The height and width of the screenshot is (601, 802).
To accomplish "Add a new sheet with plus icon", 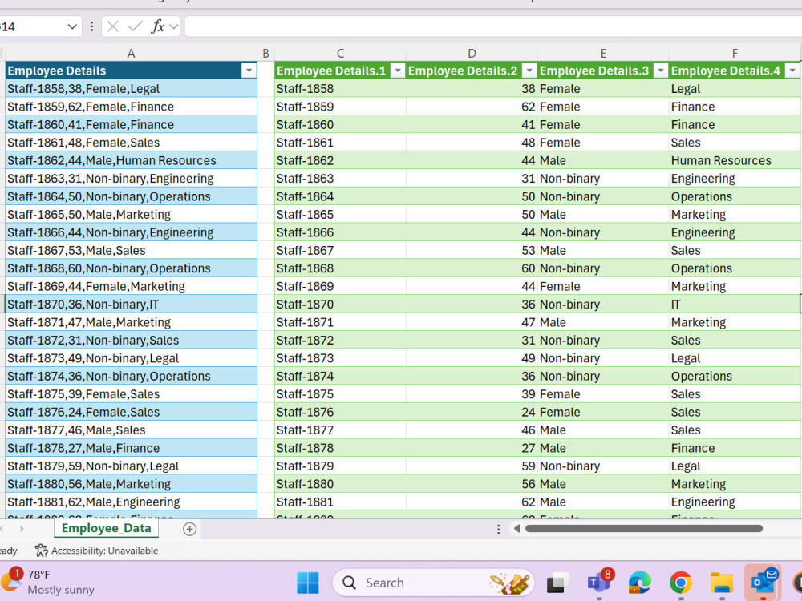I will [x=190, y=529].
